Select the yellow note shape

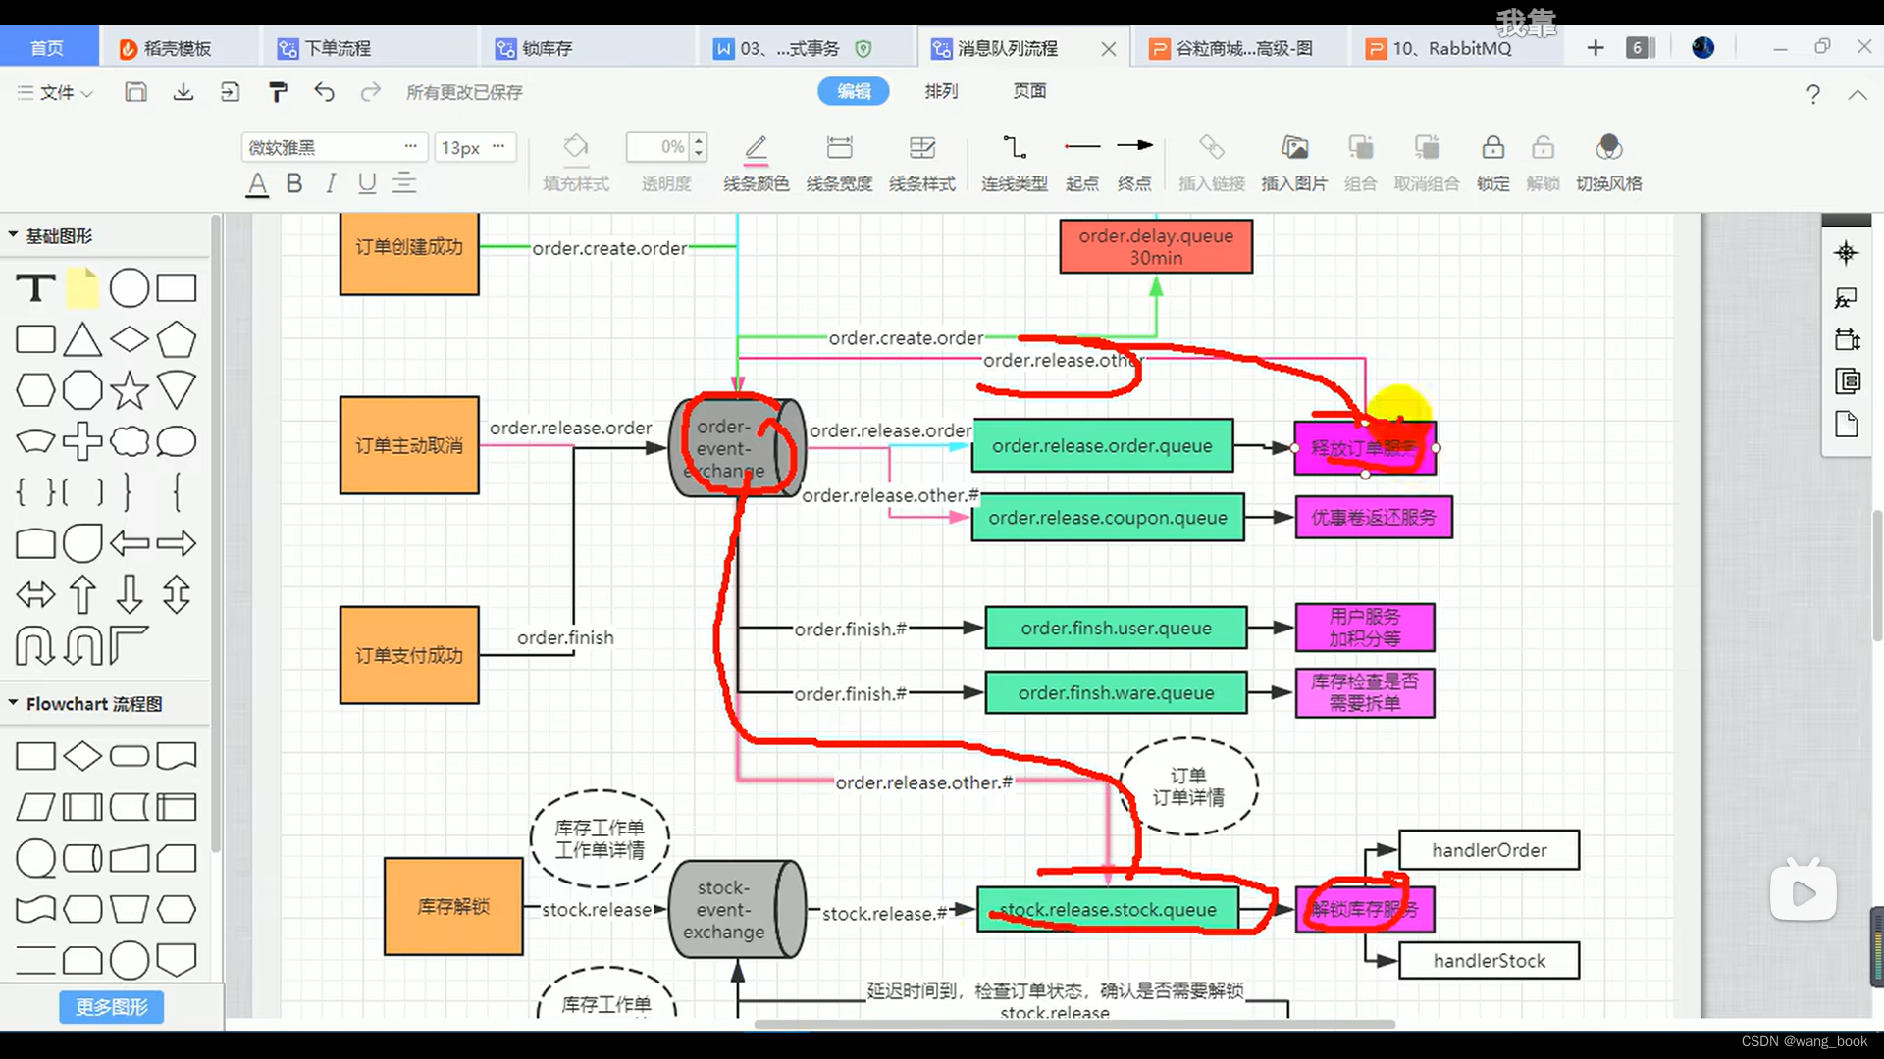pyautogui.click(x=82, y=287)
